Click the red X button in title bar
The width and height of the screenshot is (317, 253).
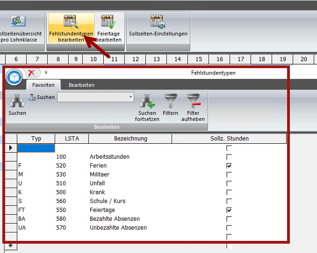click(x=32, y=73)
